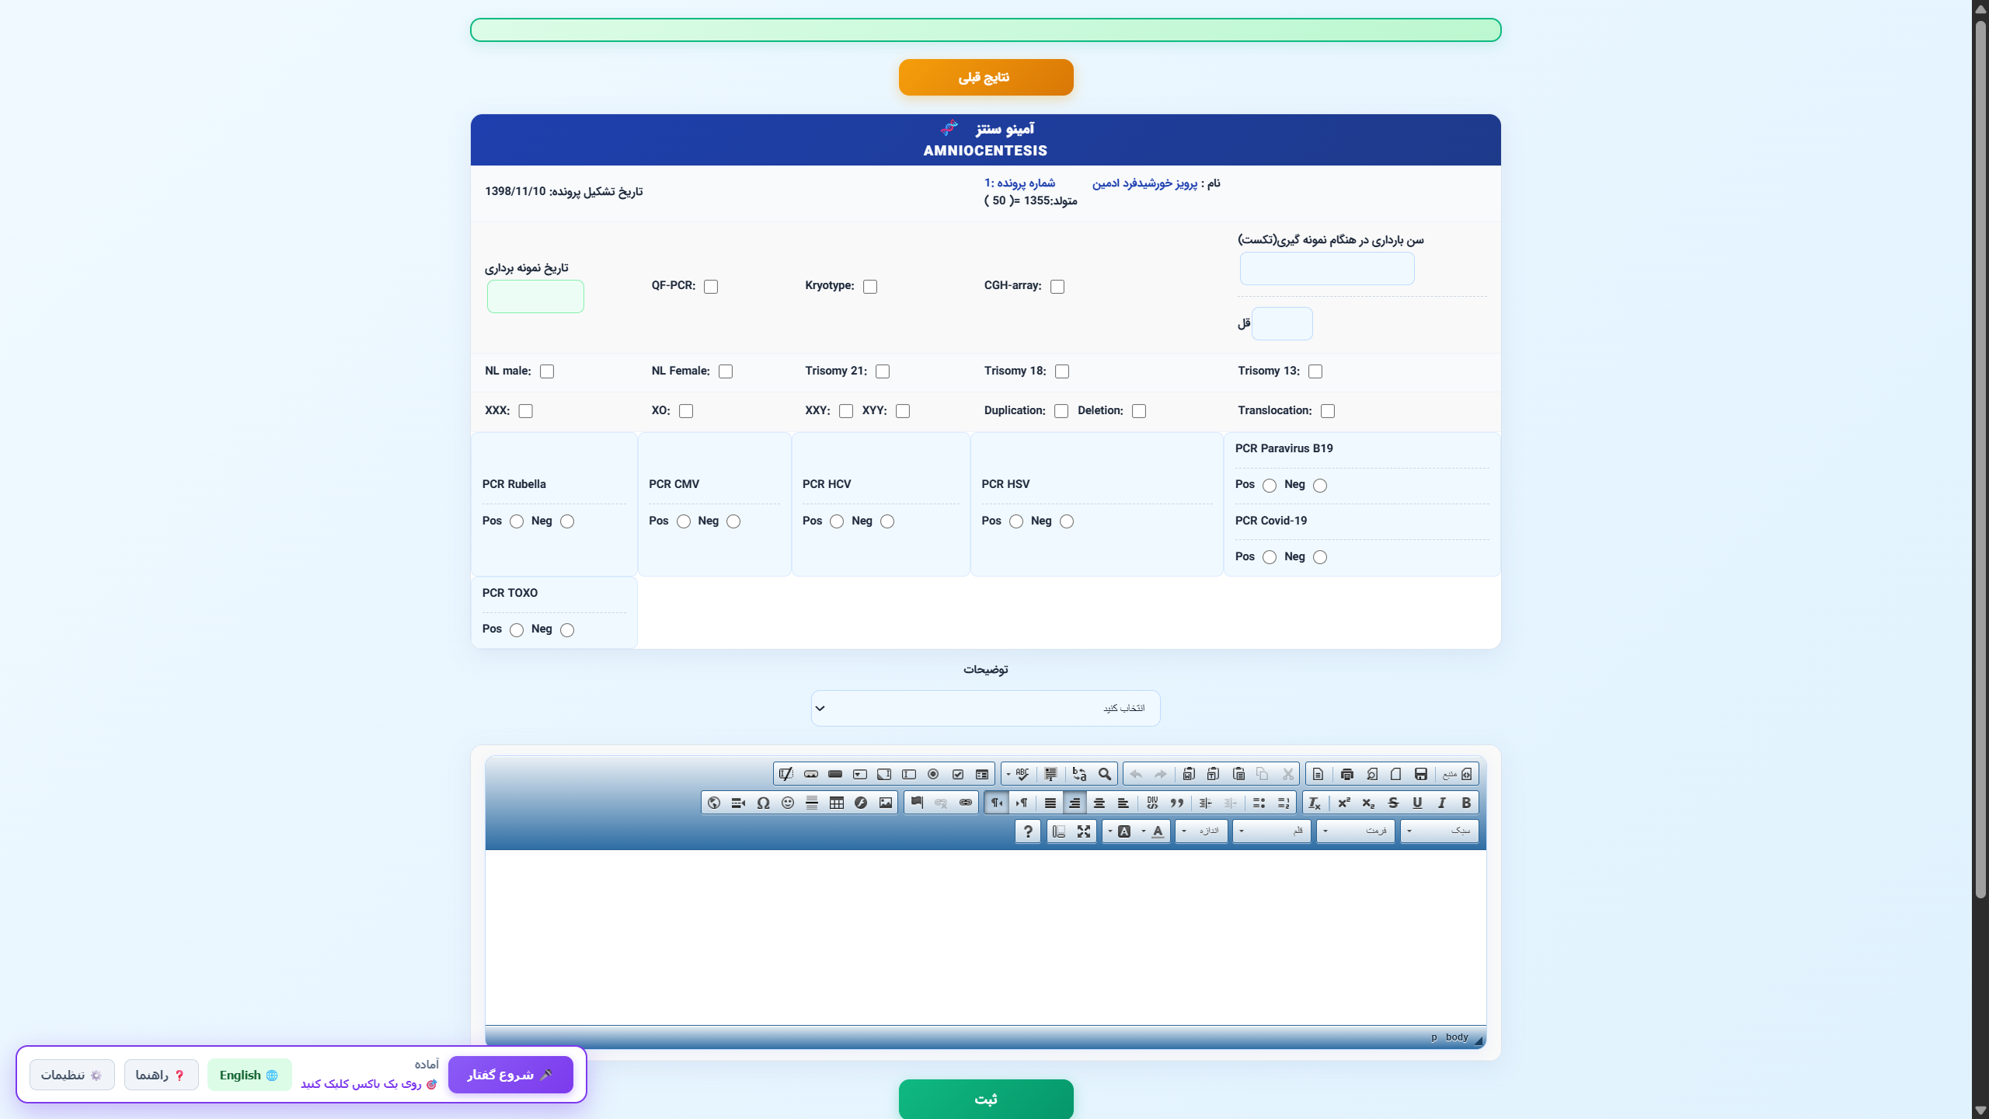The height and width of the screenshot is (1119, 1989).
Task: Open the Find (magnifier) tool
Action: point(1105,774)
